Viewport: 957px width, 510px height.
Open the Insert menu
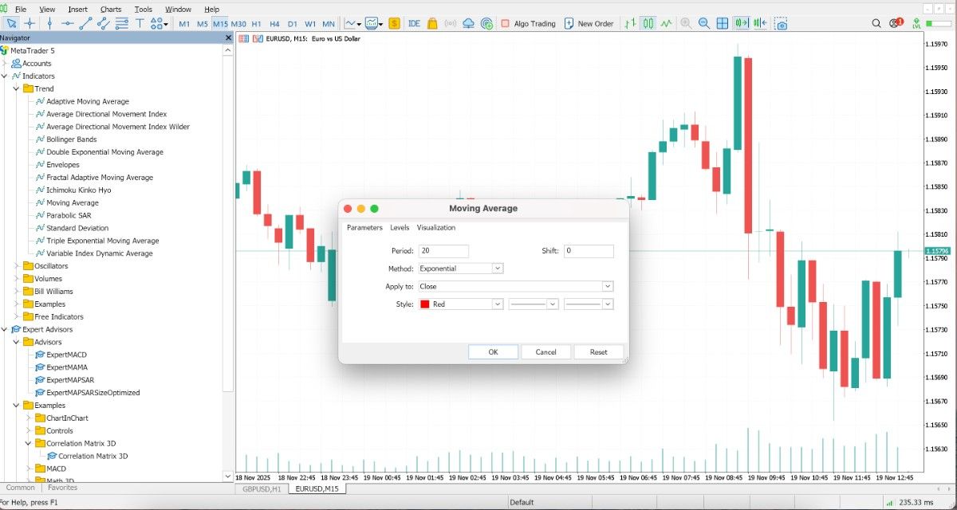[x=78, y=10]
